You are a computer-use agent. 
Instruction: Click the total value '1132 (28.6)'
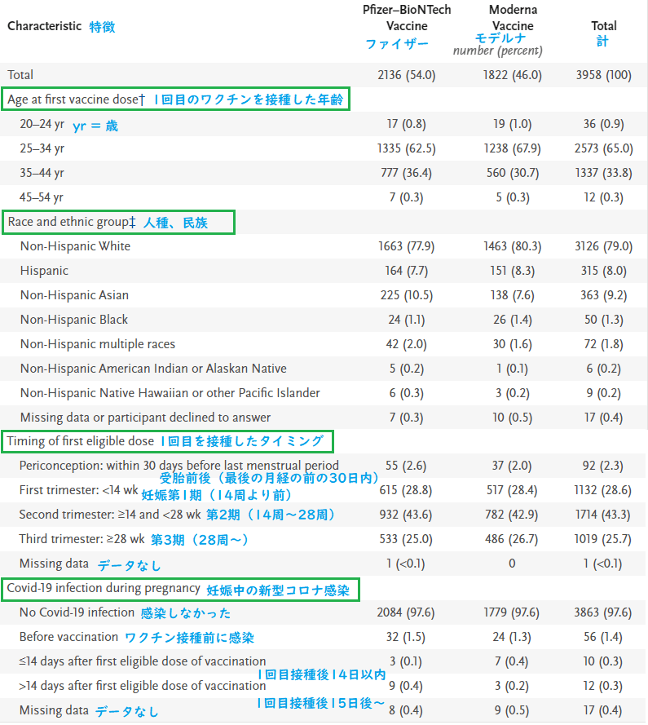[x=602, y=490]
